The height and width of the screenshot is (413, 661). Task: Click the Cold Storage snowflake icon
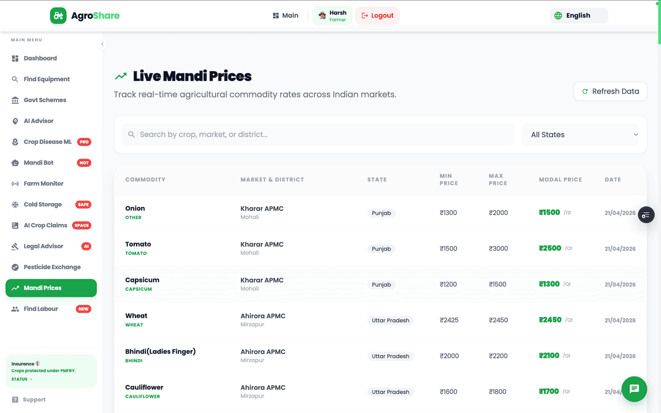point(15,205)
